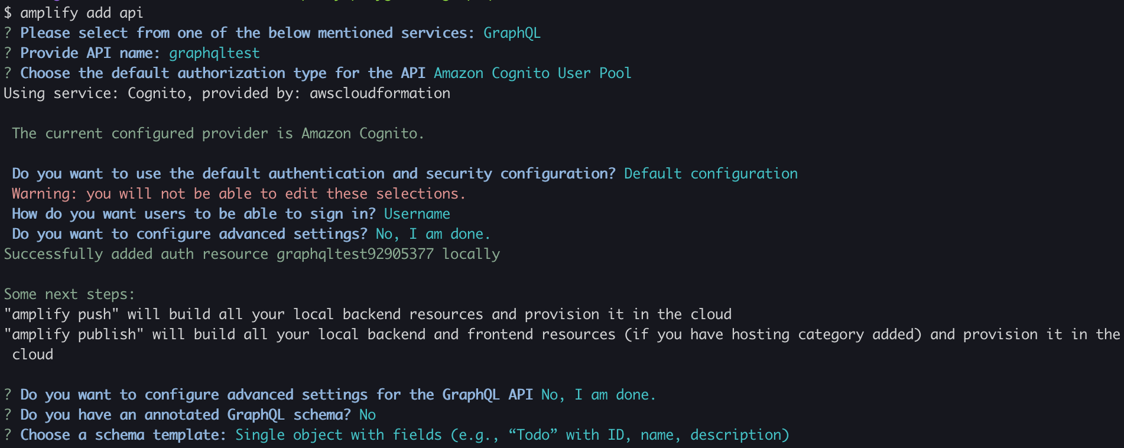Viewport: 1124px width, 448px height.
Task: Click the 'amplify add api' command text
Action: click(x=82, y=13)
